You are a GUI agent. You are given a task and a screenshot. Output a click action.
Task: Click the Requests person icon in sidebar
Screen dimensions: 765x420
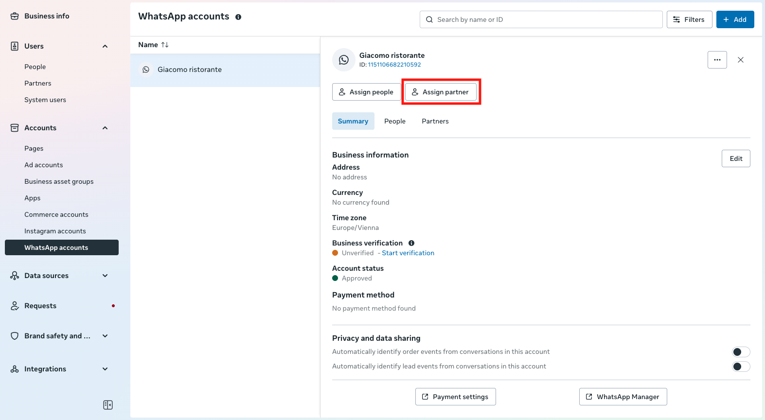[x=15, y=306]
